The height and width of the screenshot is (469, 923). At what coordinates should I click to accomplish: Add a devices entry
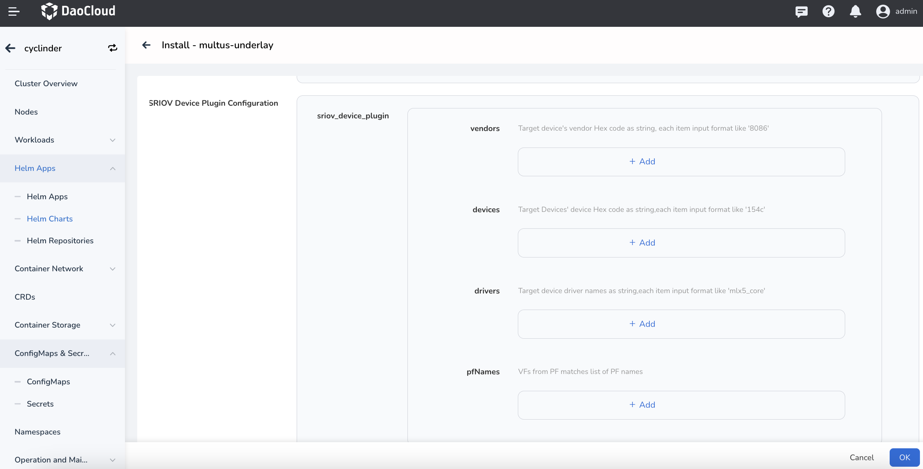[x=681, y=243]
